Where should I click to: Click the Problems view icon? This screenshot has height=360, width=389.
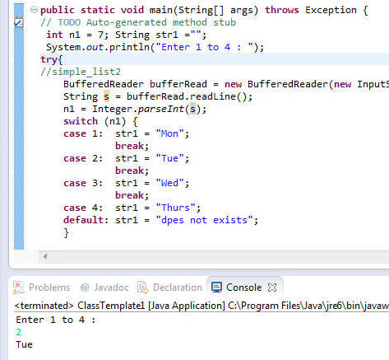click(x=19, y=288)
